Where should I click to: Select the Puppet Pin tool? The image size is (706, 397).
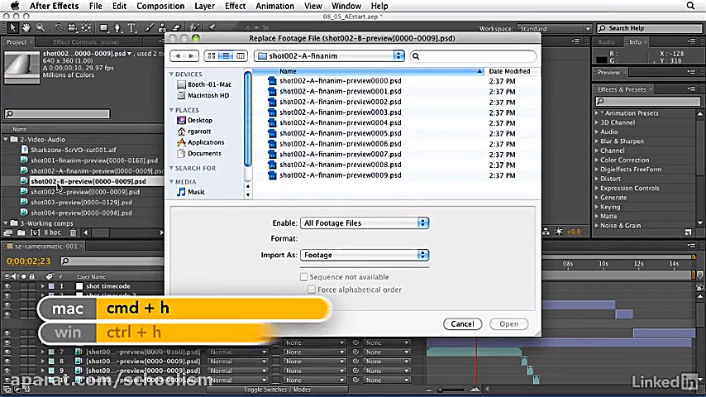pos(212,27)
